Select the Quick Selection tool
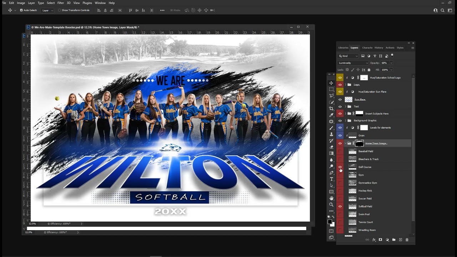The width and height of the screenshot is (457, 257). 331,102
